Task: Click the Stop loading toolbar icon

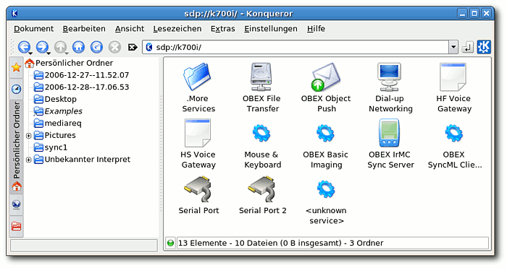Action: click(114, 47)
